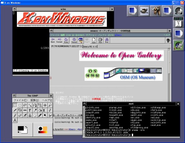Select the Blend gradient tool
The width and height of the screenshot is (185, 143).
(45, 110)
